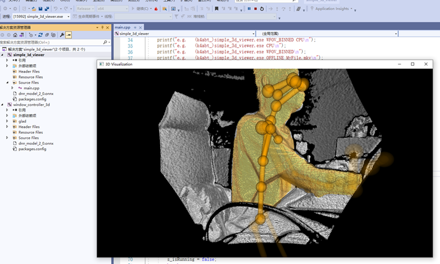Collapse window_controller_3d project node
This screenshot has height=264, width=440.
(x=3, y=105)
